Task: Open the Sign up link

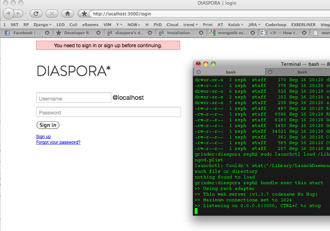Action: tap(43, 137)
